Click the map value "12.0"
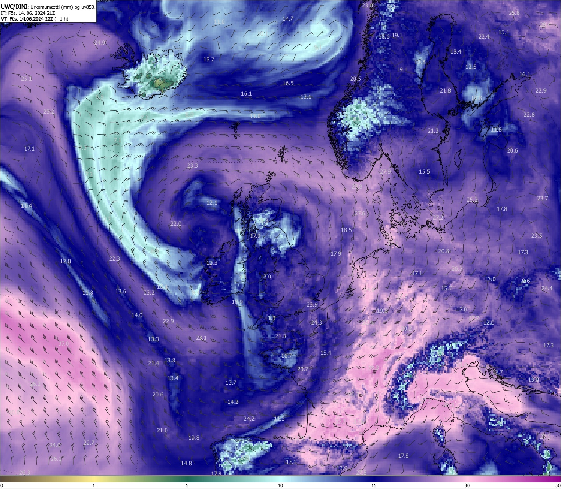Screen dimensions: 561x489 (489, 322)
